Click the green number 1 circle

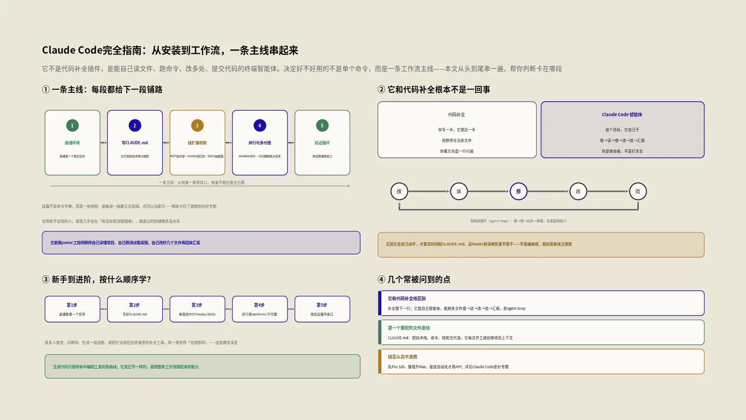(72, 126)
